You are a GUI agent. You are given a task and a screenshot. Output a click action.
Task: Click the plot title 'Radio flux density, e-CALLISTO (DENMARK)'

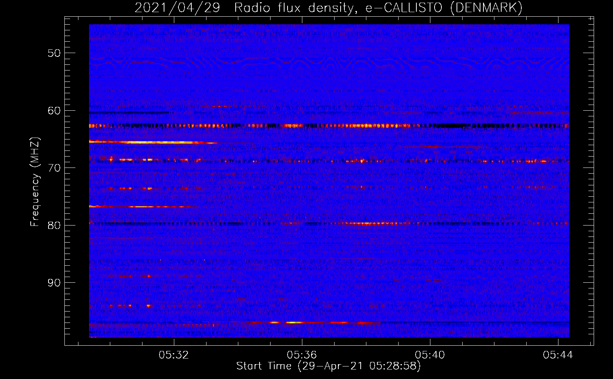tap(378, 8)
